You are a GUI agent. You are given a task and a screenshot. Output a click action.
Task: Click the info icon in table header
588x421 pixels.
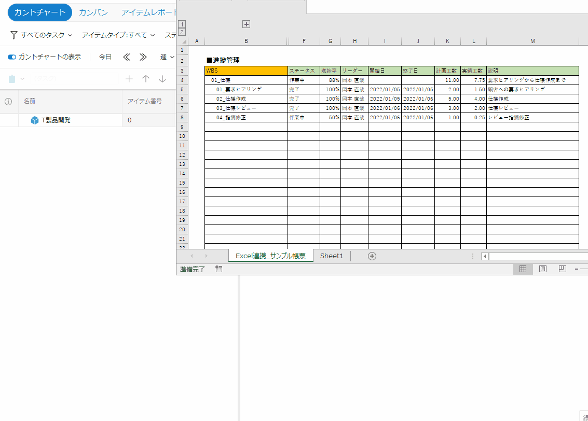click(8, 102)
